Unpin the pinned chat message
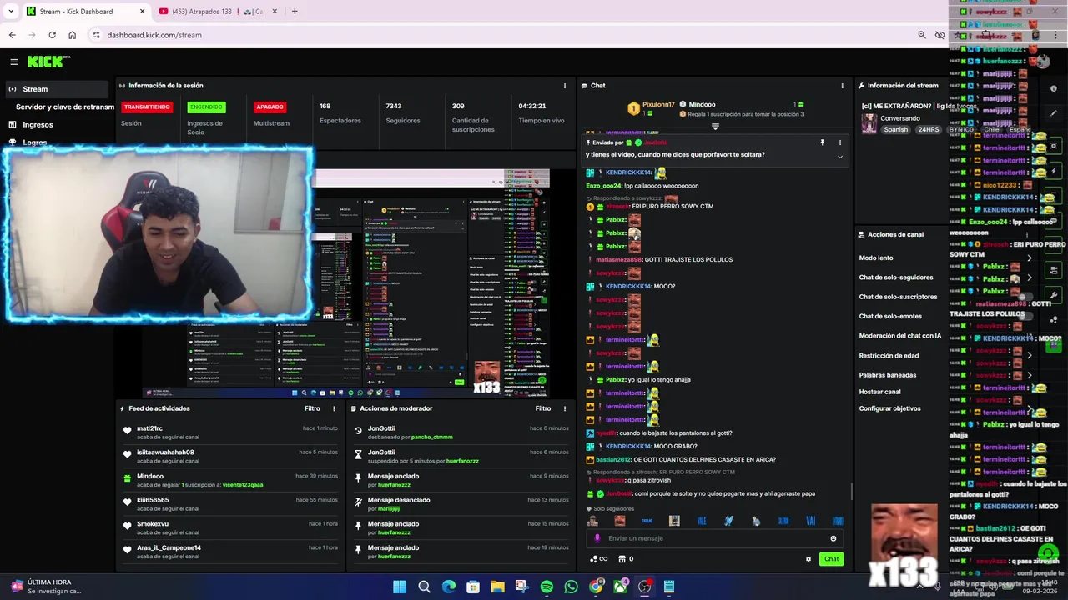The width and height of the screenshot is (1068, 600). click(x=822, y=142)
